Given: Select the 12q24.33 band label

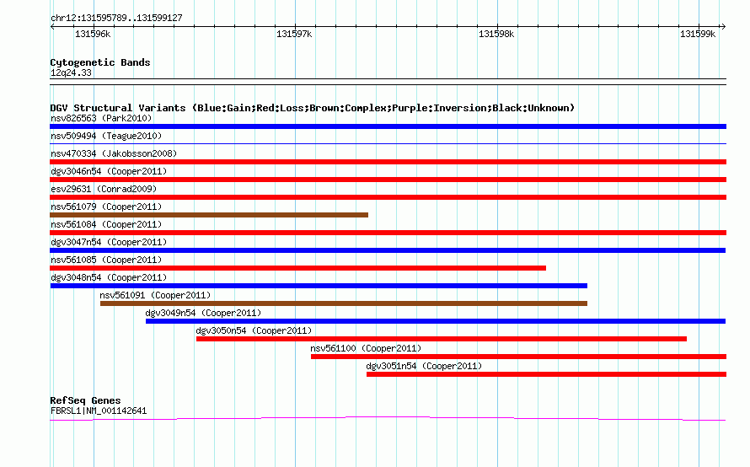Looking at the screenshot, I should click(71, 72).
